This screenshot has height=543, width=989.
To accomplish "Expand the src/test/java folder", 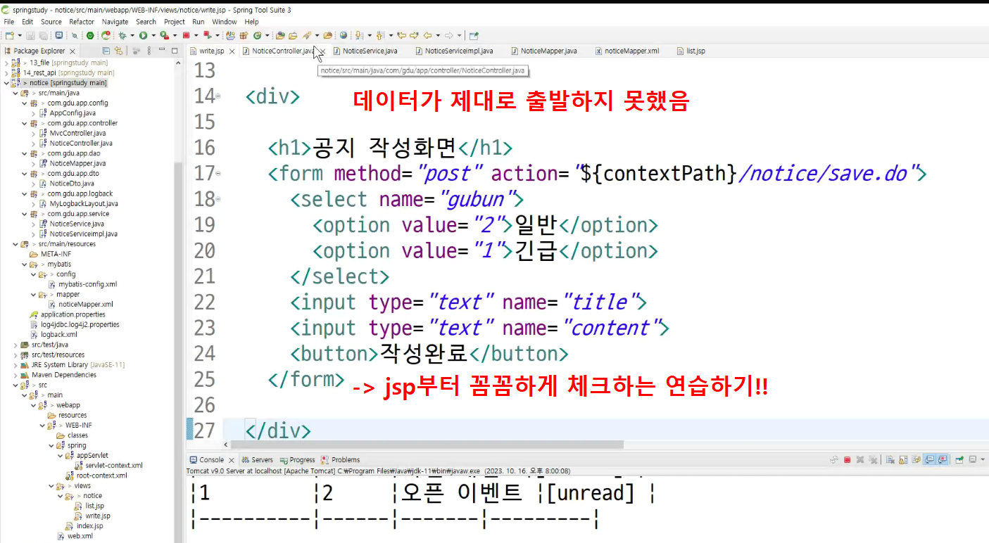I will pos(15,345).
